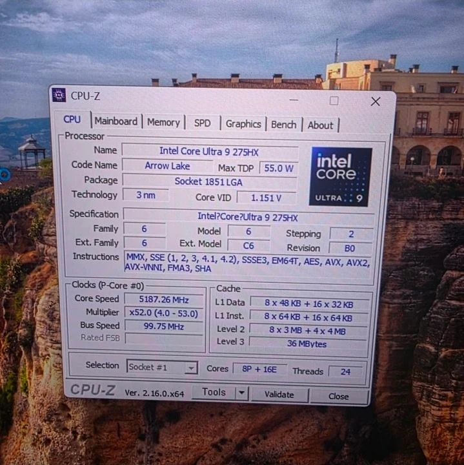Viewport: 464px width, 465px height.
Task: Click the Clocks (P-Core #0) group label
Action: coord(108,285)
